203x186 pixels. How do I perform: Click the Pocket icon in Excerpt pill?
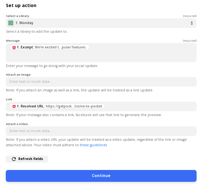[14, 47]
